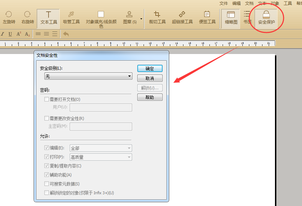Select the 图章 stamp tool
This screenshot has width=302, height=206.
[x=130, y=18]
